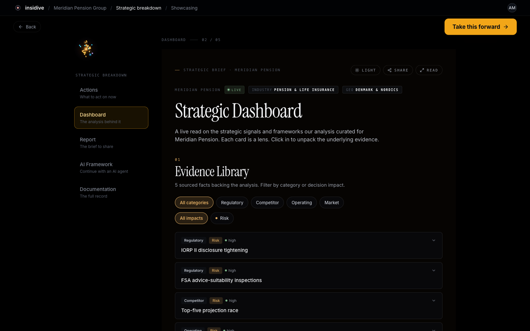Filter by Risk impact
This screenshot has height=331, width=530.
coord(222,218)
